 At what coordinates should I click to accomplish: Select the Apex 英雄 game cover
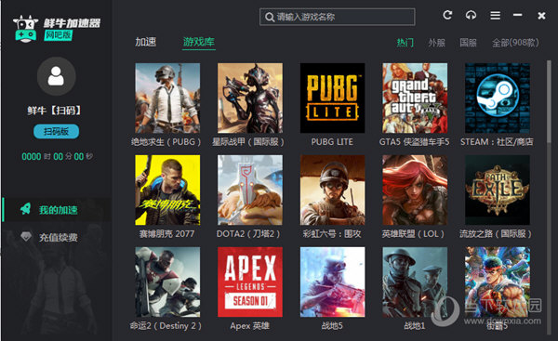click(x=250, y=282)
